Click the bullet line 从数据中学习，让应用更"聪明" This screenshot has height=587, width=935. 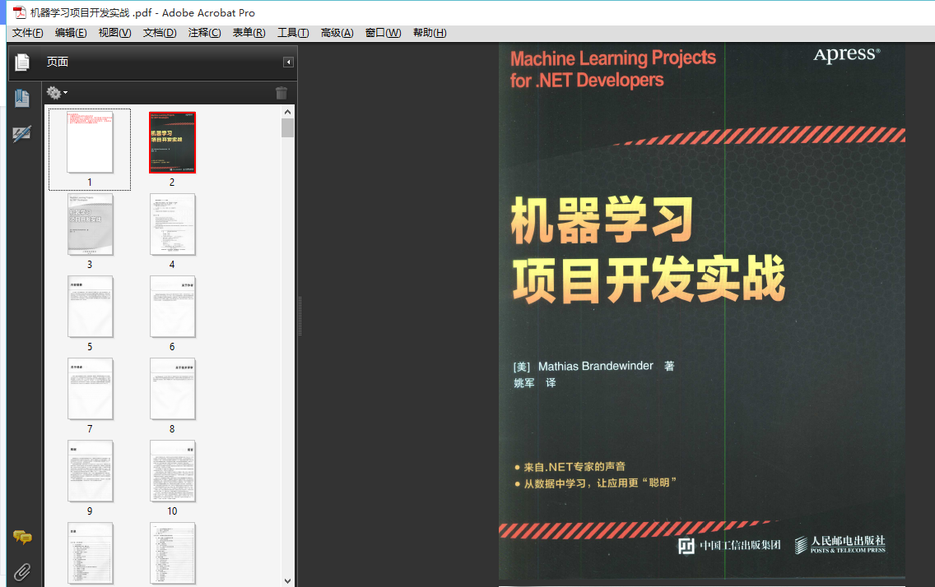(600, 483)
